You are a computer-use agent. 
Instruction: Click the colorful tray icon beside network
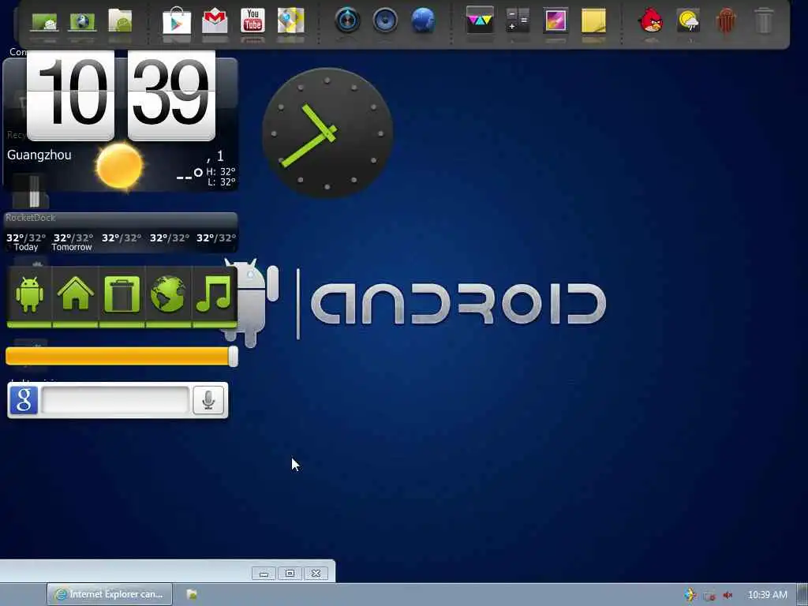[690, 595]
